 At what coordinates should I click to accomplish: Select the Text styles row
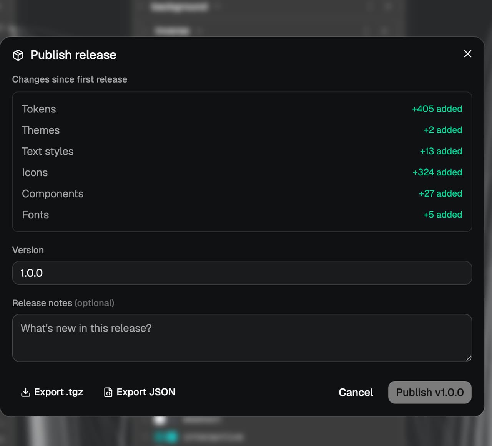coord(242,151)
